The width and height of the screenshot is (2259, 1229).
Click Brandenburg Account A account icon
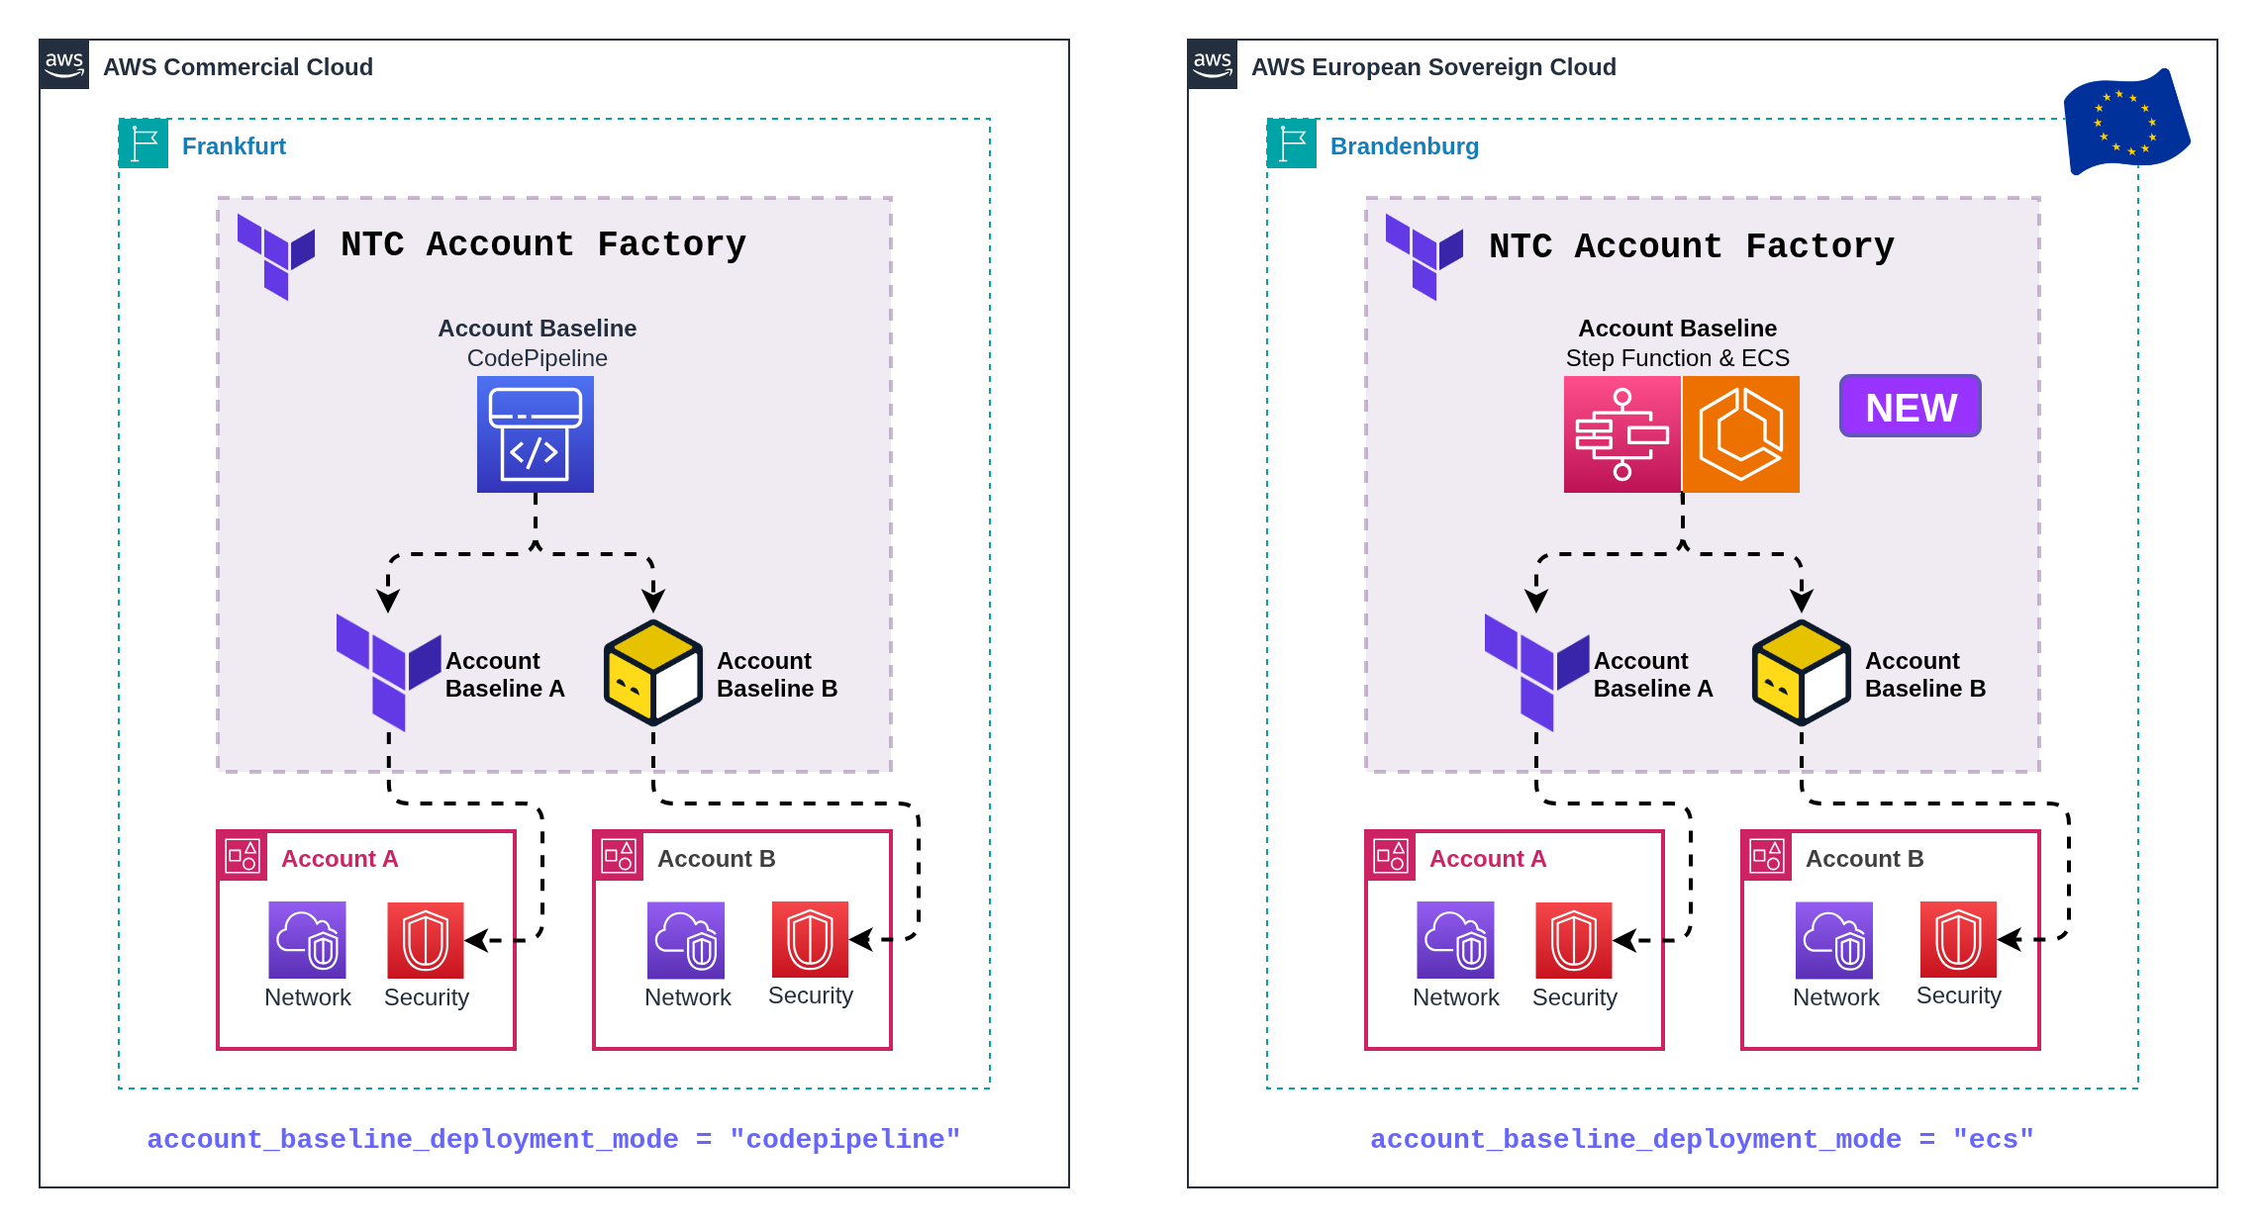tap(1391, 856)
